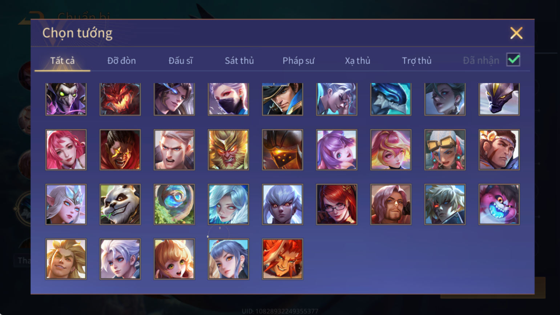Image resolution: width=560 pixels, height=315 pixels.
Task: Pick the red demon hero portrait
Action: click(120, 99)
